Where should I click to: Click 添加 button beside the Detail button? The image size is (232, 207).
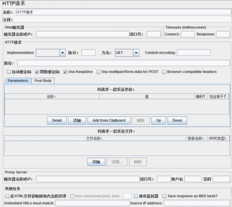[77, 120]
